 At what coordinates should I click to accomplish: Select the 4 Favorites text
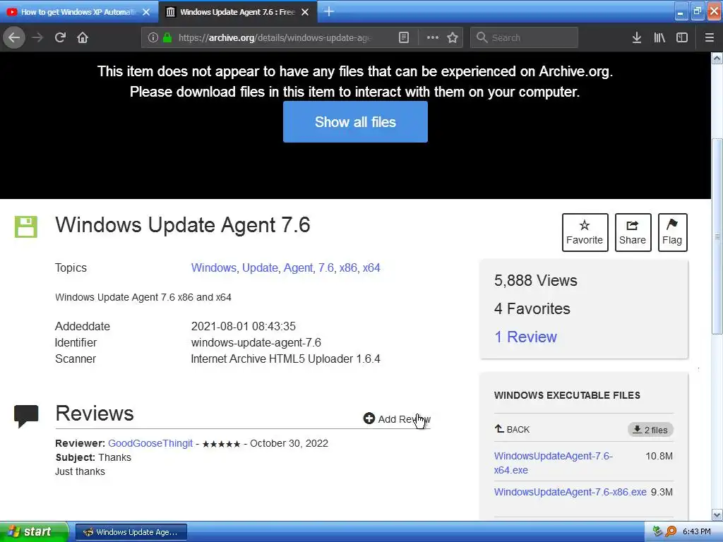coord(532,309)
